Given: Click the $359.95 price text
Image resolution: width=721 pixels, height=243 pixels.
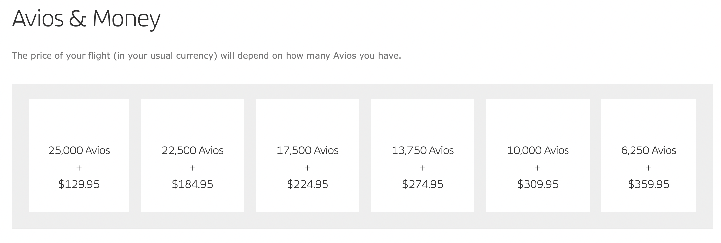Looking at the screenshot, I should pos(649,184).
